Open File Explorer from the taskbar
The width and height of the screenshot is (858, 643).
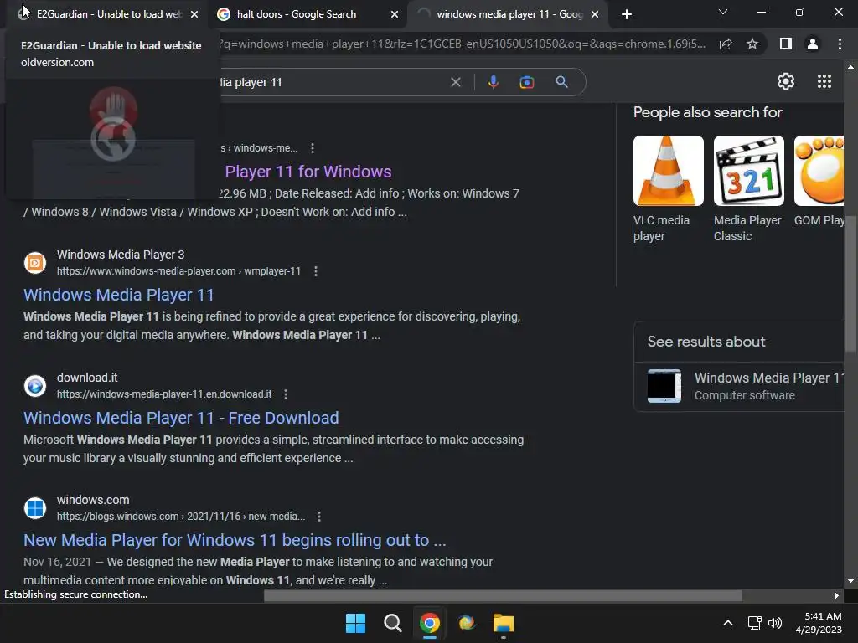504,623
